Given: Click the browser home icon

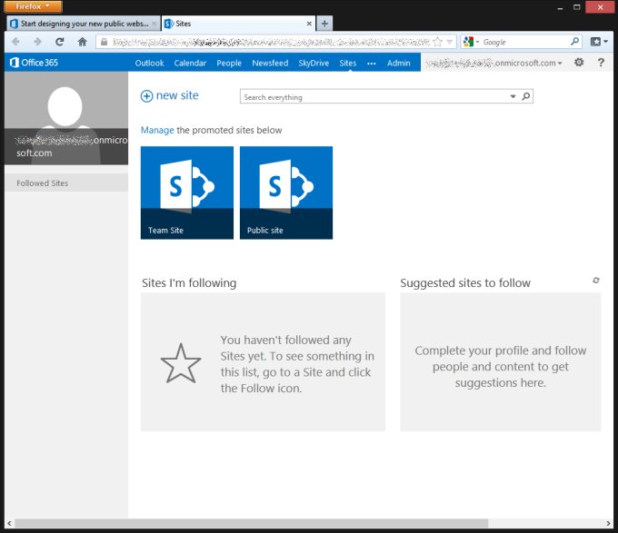Looking at the screenshot, I should click(x=83, y=42).
